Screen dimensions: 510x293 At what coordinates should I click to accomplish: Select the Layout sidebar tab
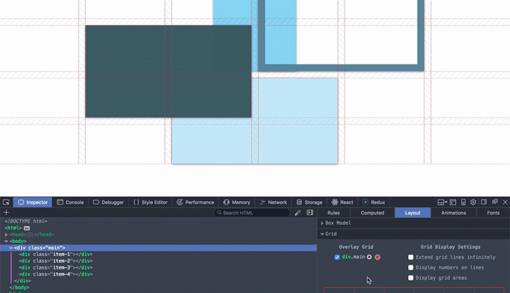(412, 213)
